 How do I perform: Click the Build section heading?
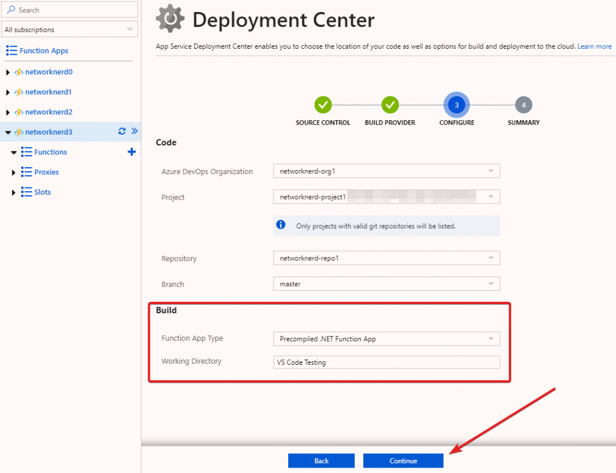coord(166,310)
